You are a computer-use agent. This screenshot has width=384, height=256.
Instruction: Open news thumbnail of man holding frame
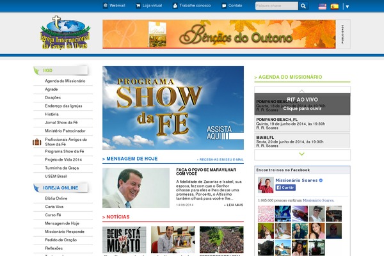[x=173, y=239]
